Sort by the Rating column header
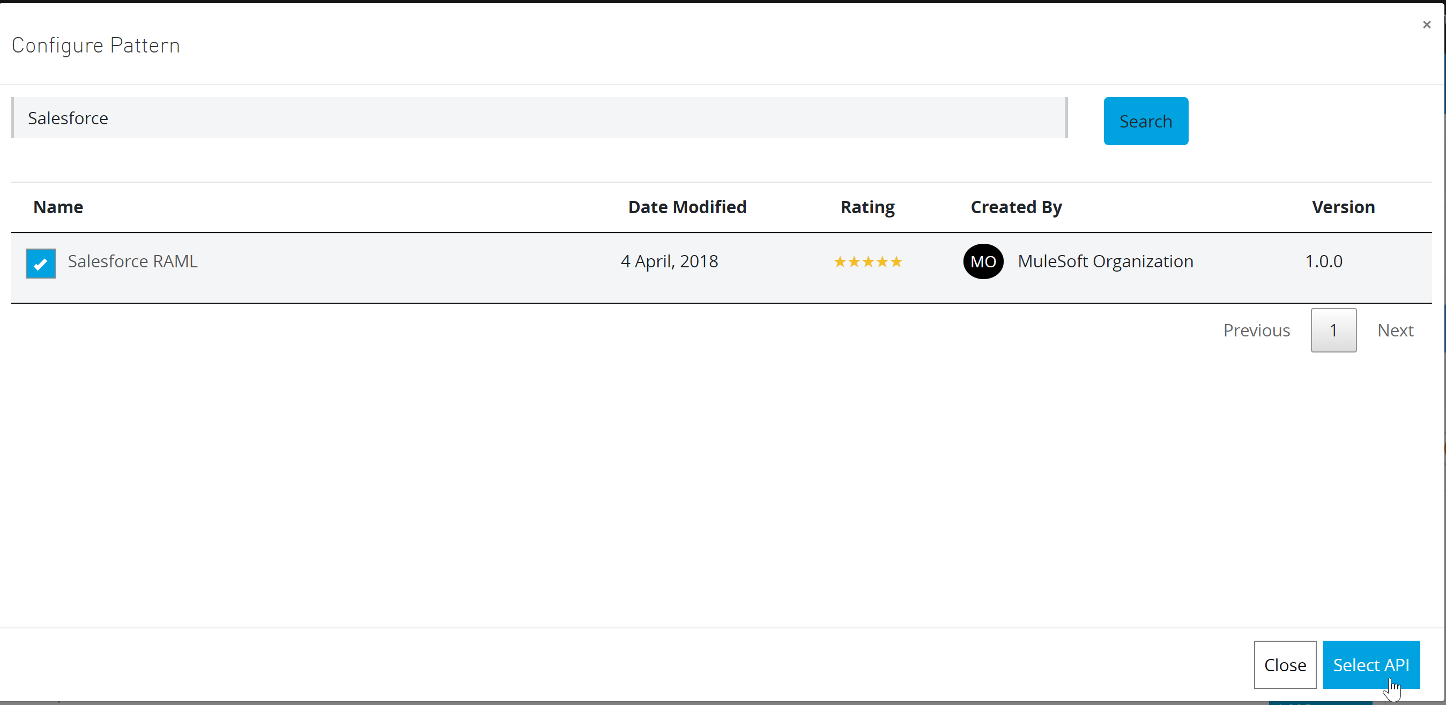The image size is (1446, 705). 867,207
